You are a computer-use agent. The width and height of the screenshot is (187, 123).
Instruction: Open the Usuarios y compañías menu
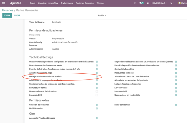click(x=48, y=3)
